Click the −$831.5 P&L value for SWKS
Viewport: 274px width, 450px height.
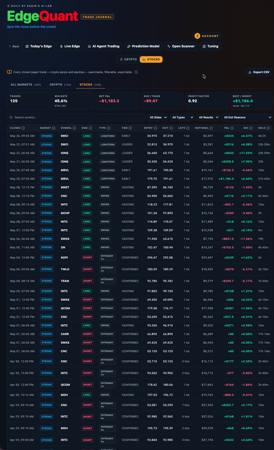click(228, 239)
